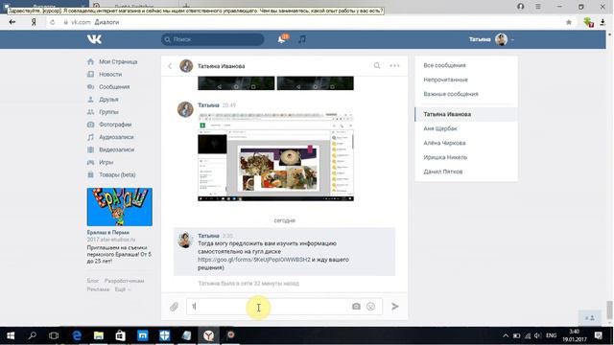This screenshot has height=345, width=614.
Task: Open the browser hamburger menu
Action: click(538, 7)
